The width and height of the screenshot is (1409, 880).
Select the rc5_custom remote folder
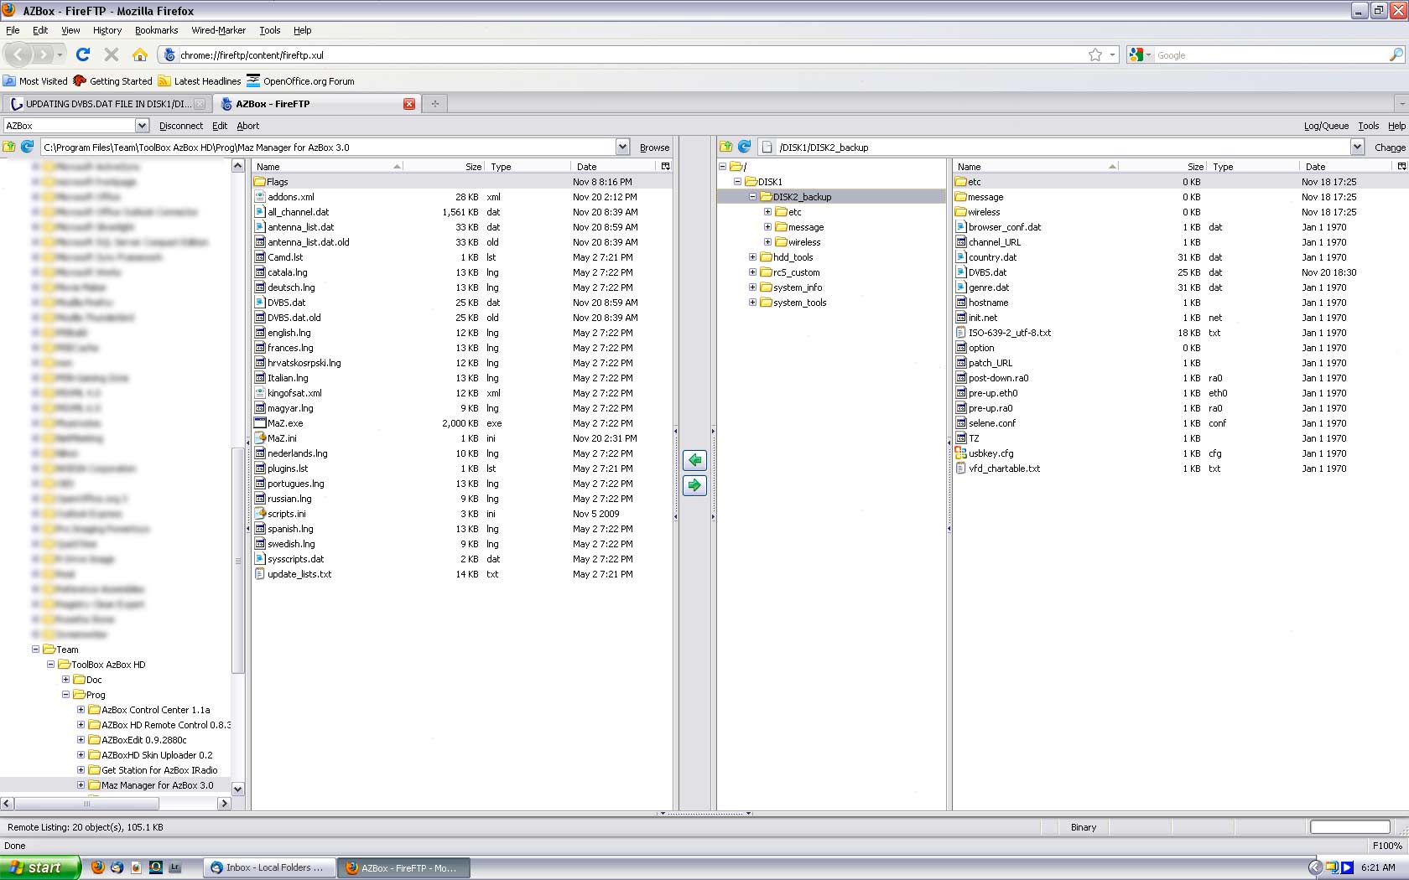coord(796,272)
